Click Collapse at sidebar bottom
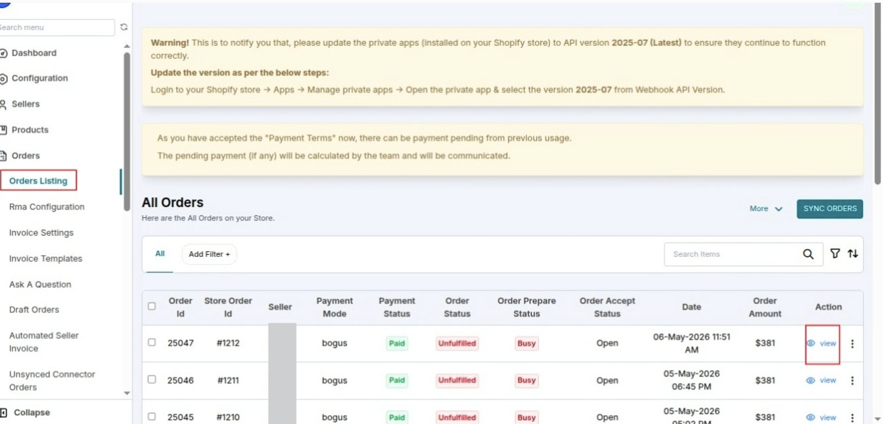The width and height of the screenshot is (883, 424). tap(32, 413)
